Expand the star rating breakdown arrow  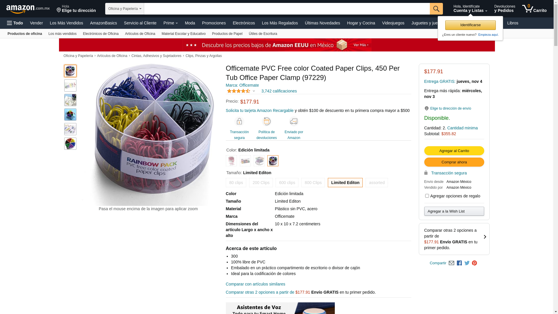click(x=254, y=91)
